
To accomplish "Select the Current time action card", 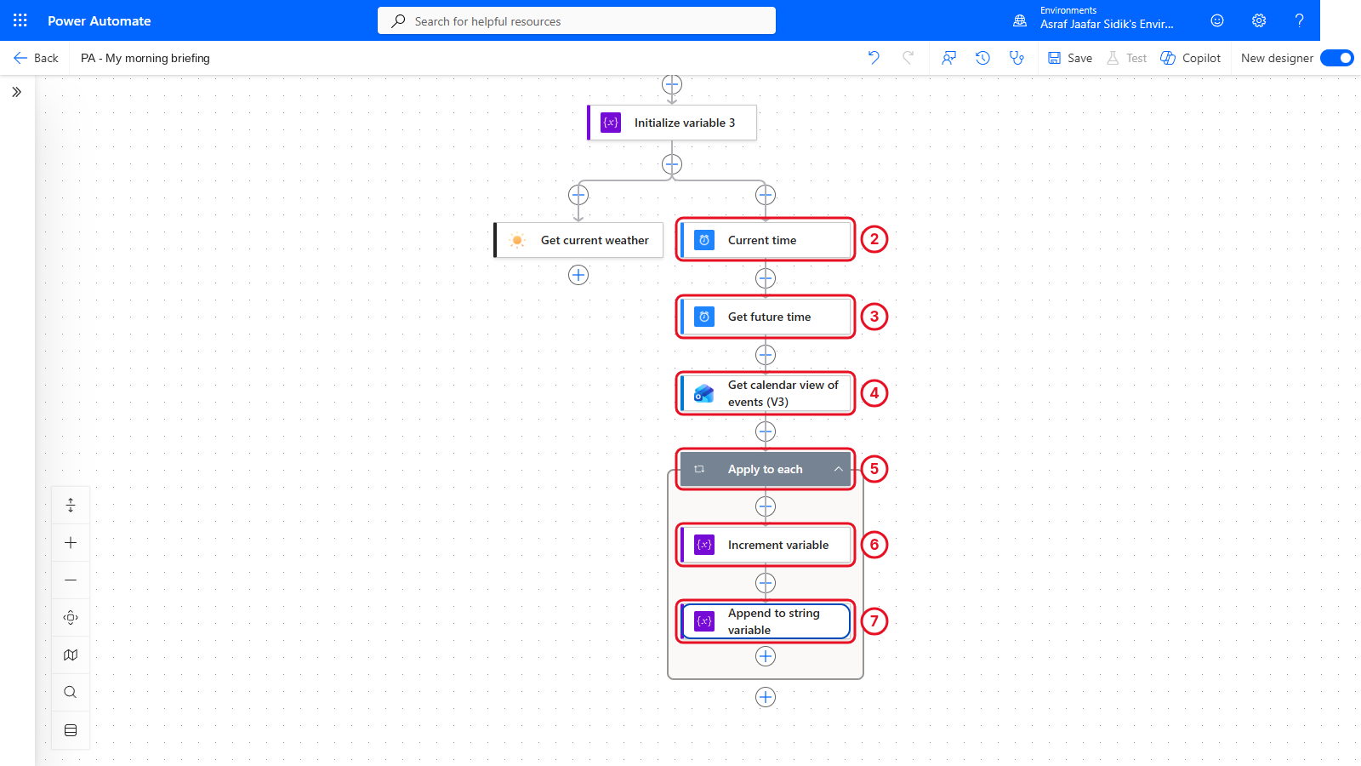I will click(x=766, y=240).
